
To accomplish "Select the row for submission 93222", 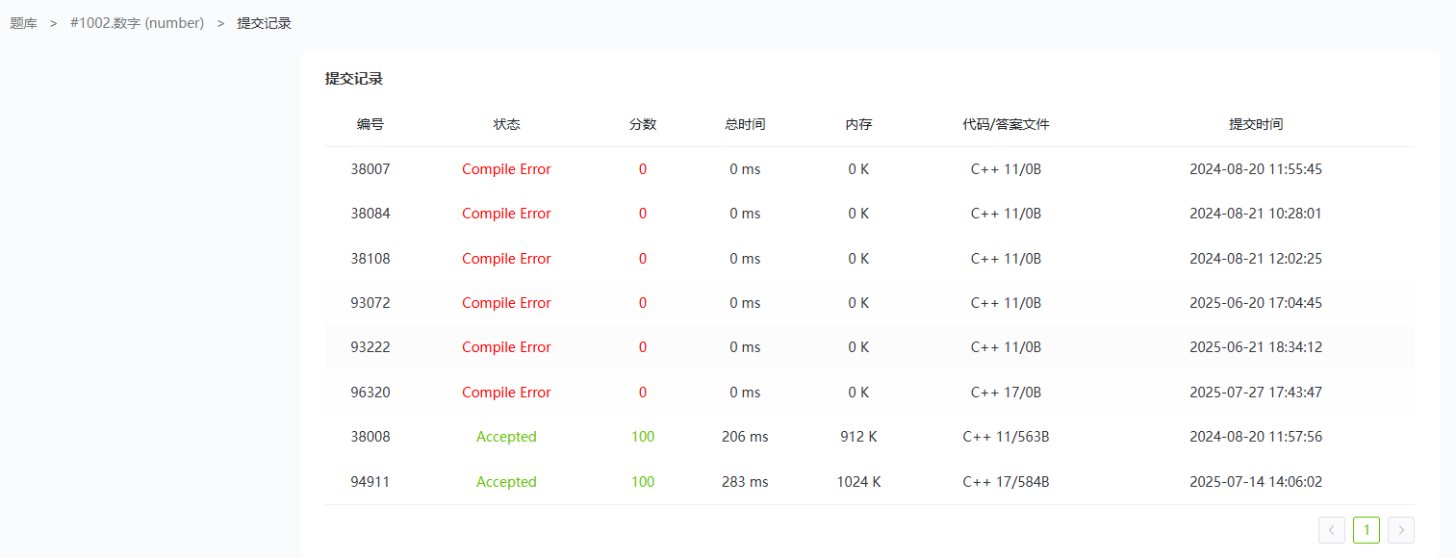I will click(370, 347).
